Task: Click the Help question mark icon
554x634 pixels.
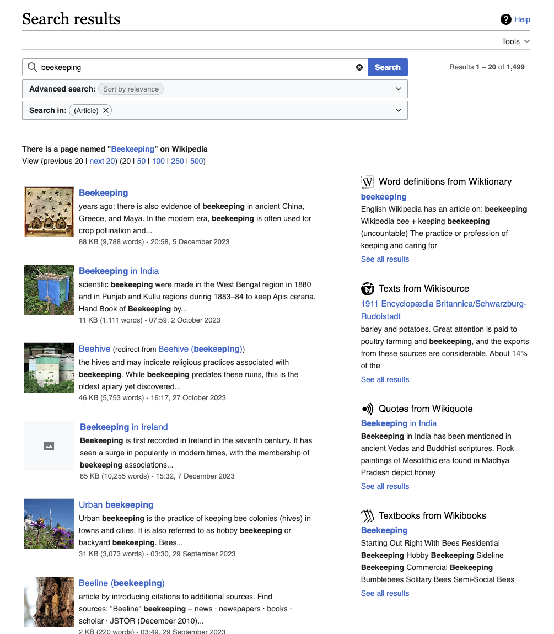Action: 505,19
